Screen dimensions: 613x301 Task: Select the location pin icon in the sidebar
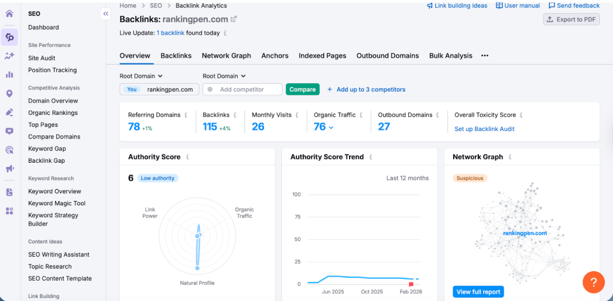point(9,93)
